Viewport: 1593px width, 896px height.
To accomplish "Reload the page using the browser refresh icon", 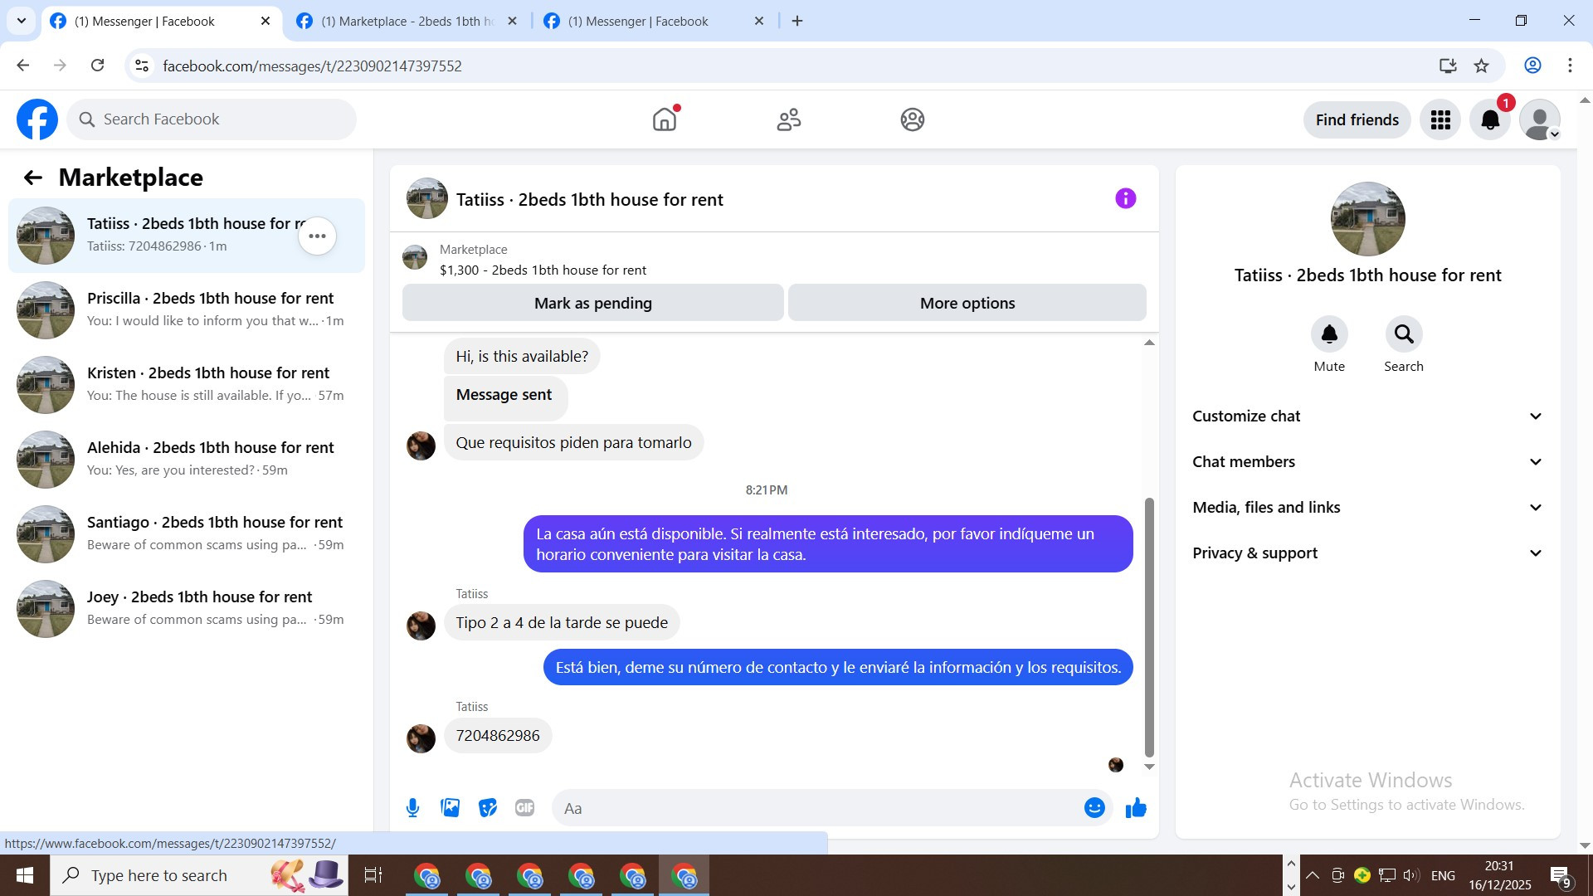I will (x=97, y=66).
